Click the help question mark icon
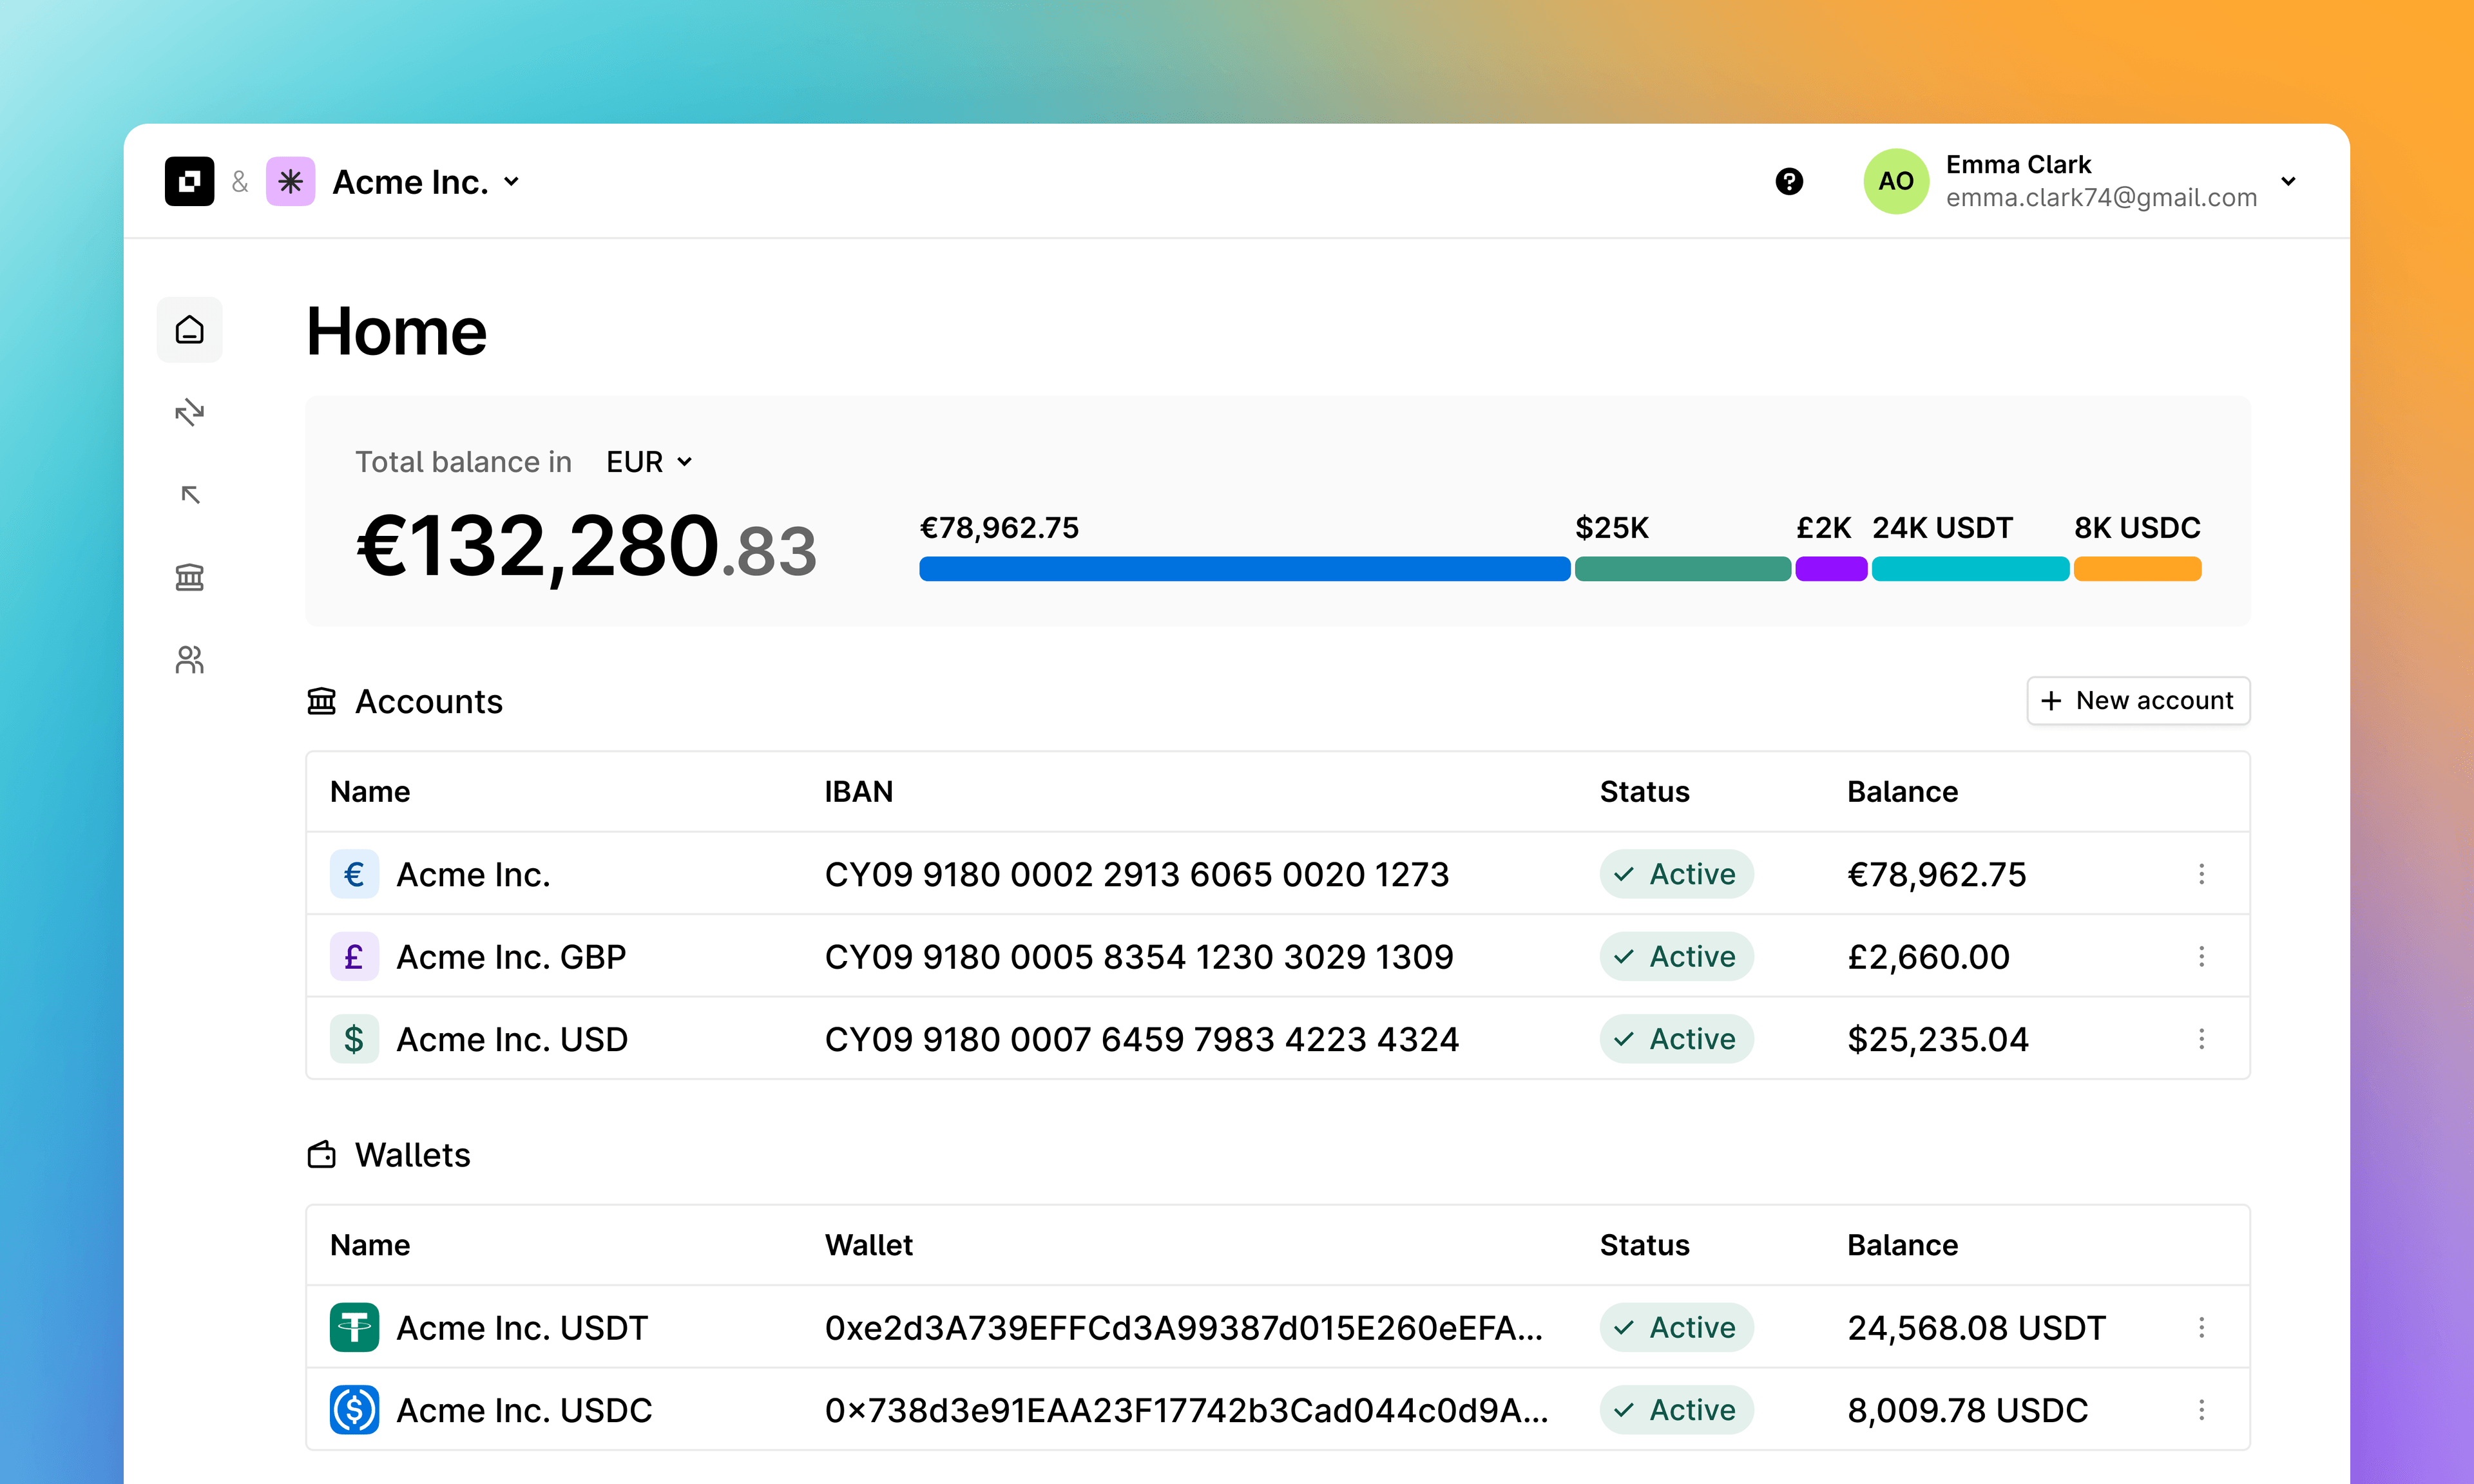 (1789, 181)
